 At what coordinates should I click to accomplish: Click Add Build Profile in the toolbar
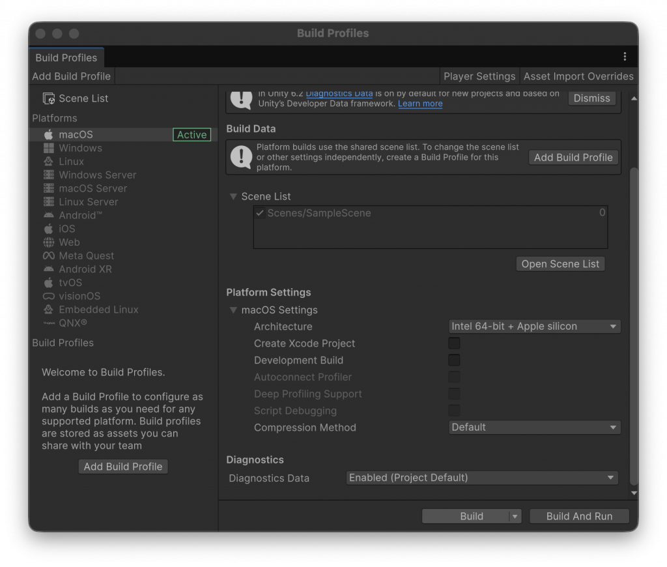point(72,76)
